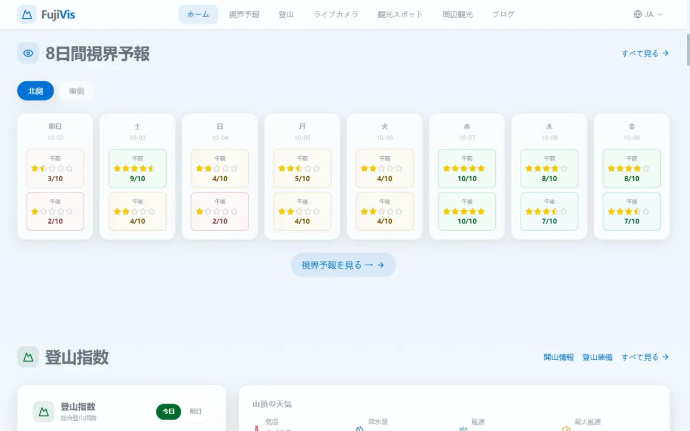This screenshot has width=690, height=431.
Task: Click the 日 10-04 午前 4/10 rating box
Action: tap(220, 169)
